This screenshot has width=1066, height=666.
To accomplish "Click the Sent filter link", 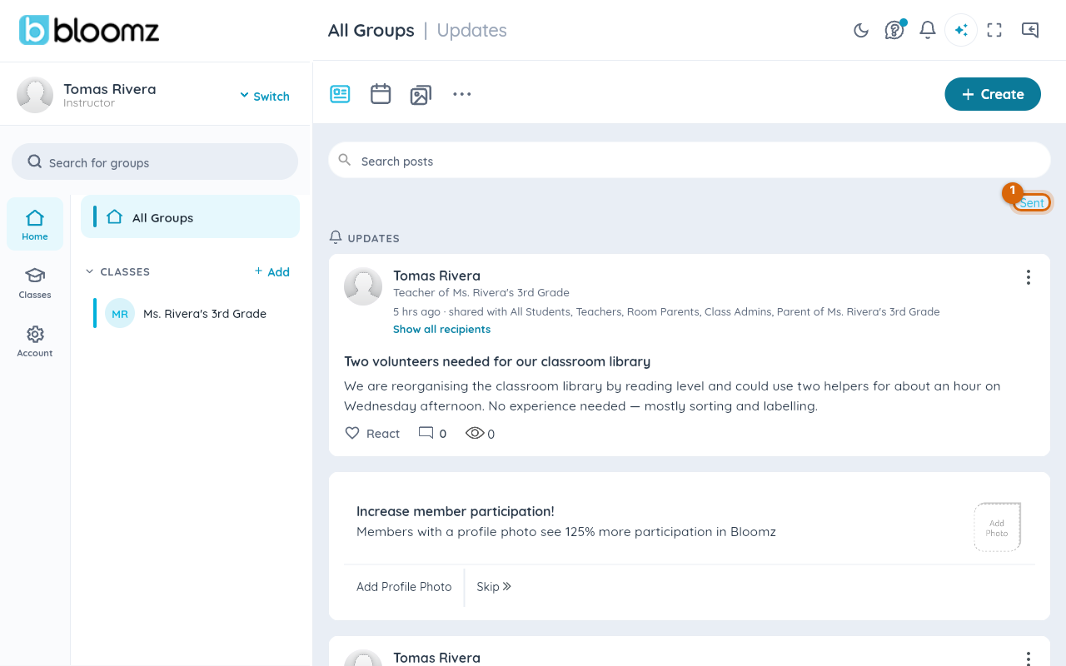I will (x=1032, y=202).
